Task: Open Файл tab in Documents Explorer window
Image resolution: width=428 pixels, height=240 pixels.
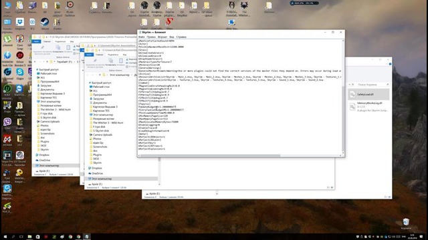Action: pos(89,55)
